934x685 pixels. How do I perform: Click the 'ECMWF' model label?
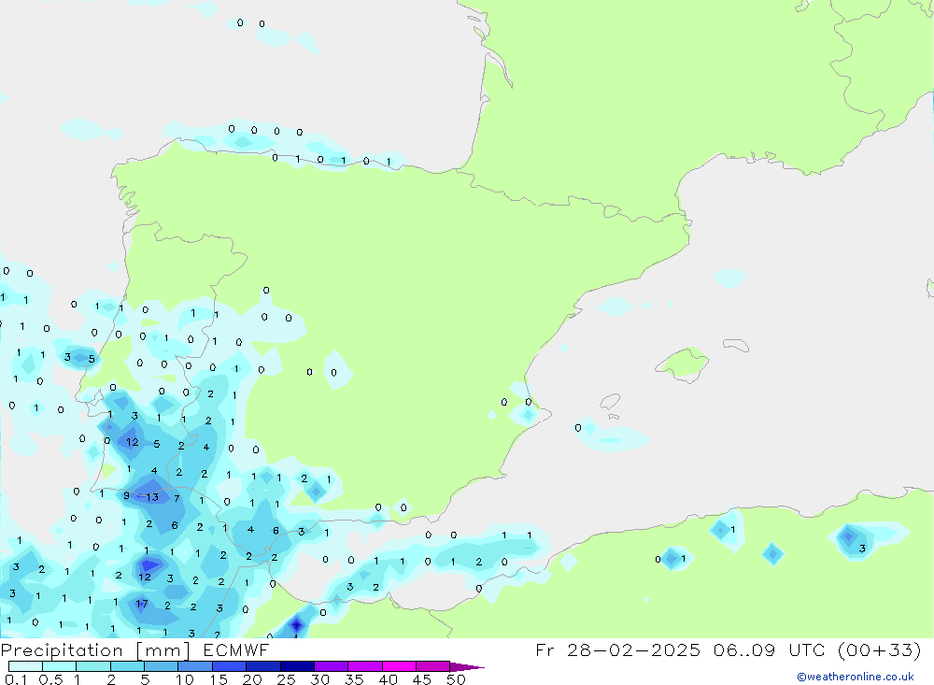[x=236, y=650]
